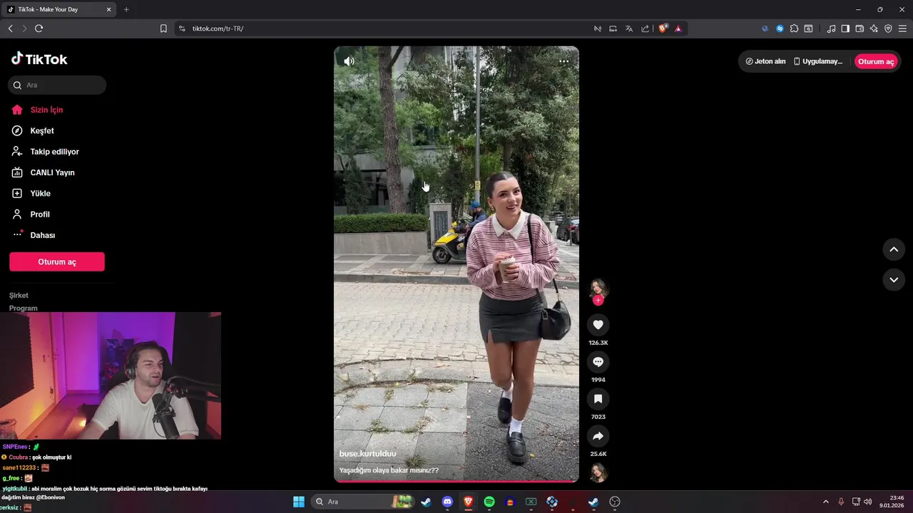Open a new tab with plus button

[x=126, y=9]
